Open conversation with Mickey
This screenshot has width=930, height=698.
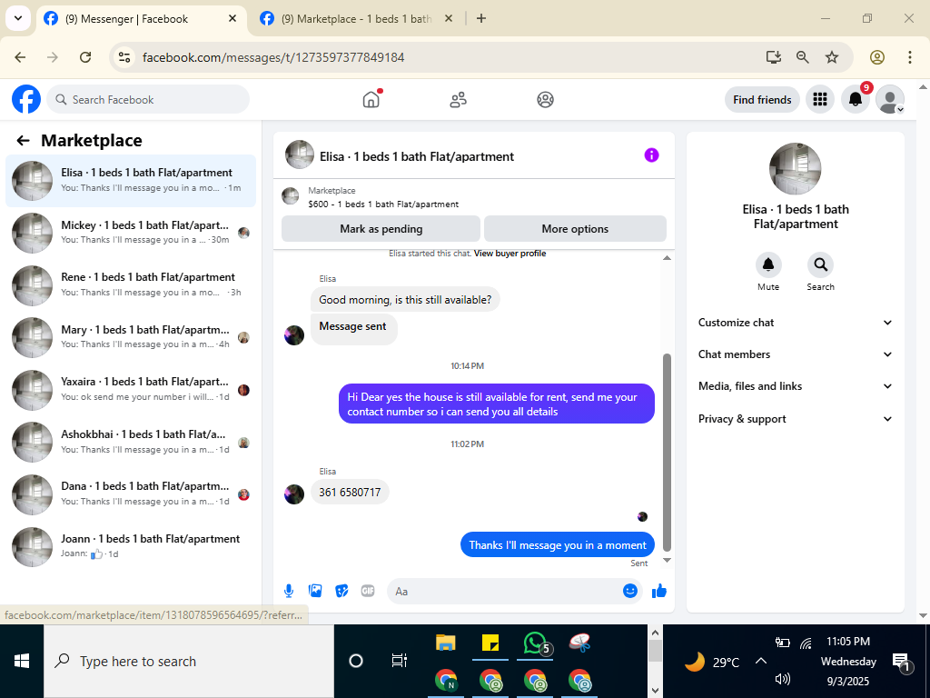[131, 233]
